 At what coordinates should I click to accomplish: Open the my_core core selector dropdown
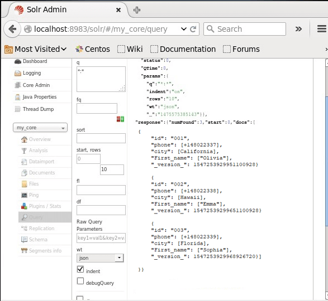tap(40, 128)
